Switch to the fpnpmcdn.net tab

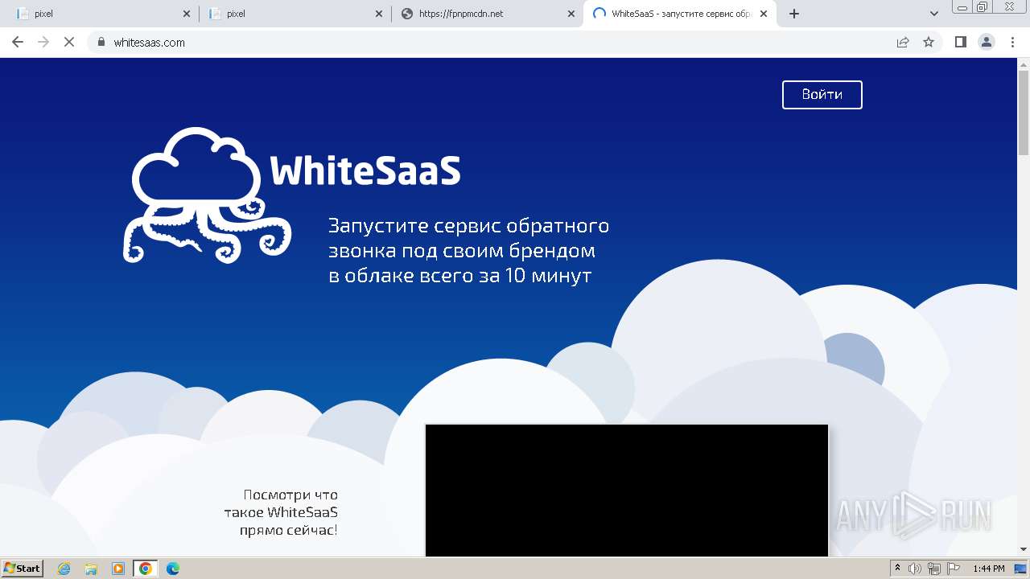(x=487, y=14)
